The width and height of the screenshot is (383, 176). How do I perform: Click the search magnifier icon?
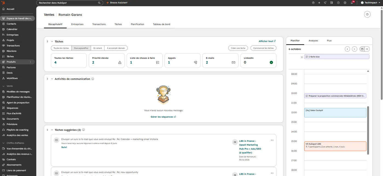tap(99, 3)
